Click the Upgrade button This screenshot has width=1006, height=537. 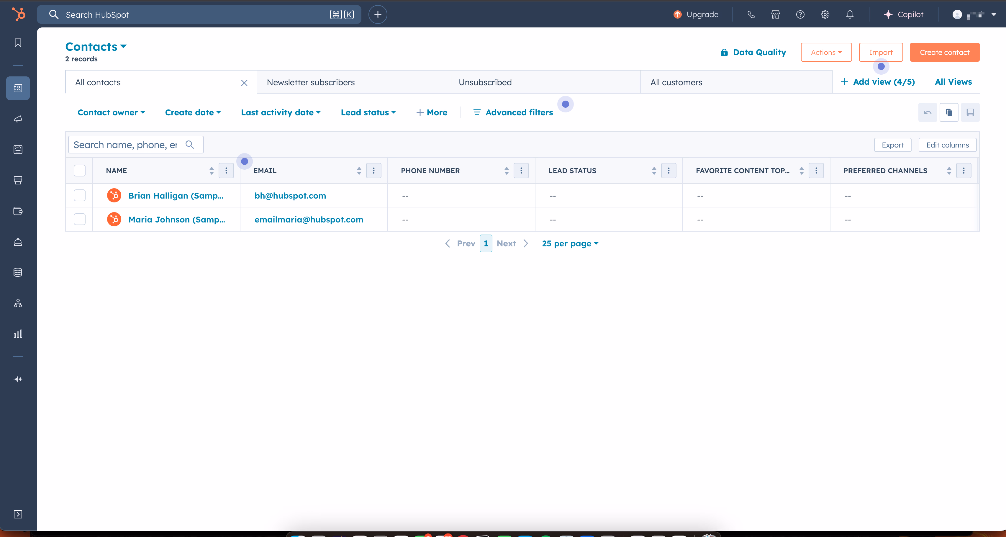click(696, 14)
